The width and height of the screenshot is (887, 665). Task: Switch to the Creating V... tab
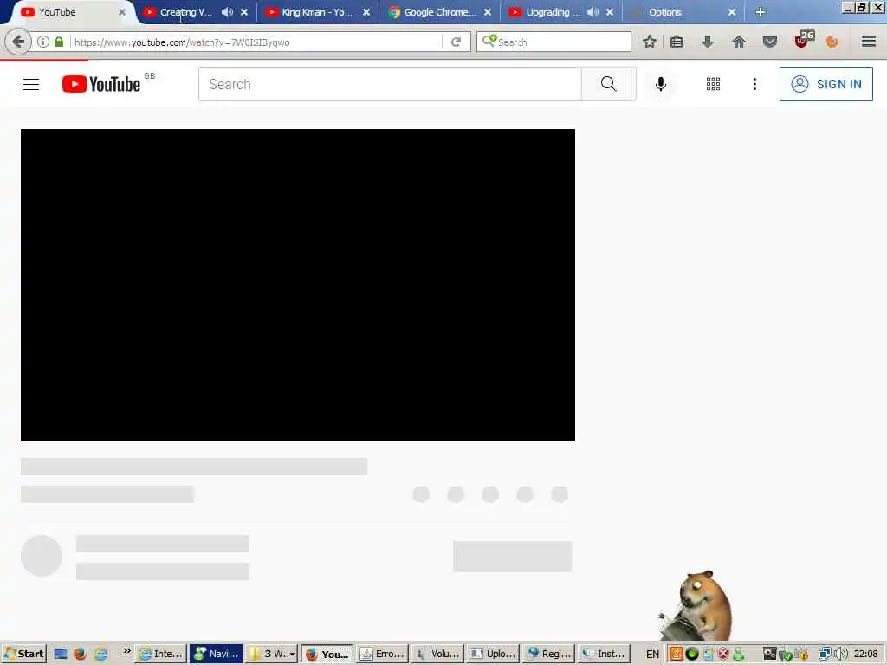(x=185, y=12)
